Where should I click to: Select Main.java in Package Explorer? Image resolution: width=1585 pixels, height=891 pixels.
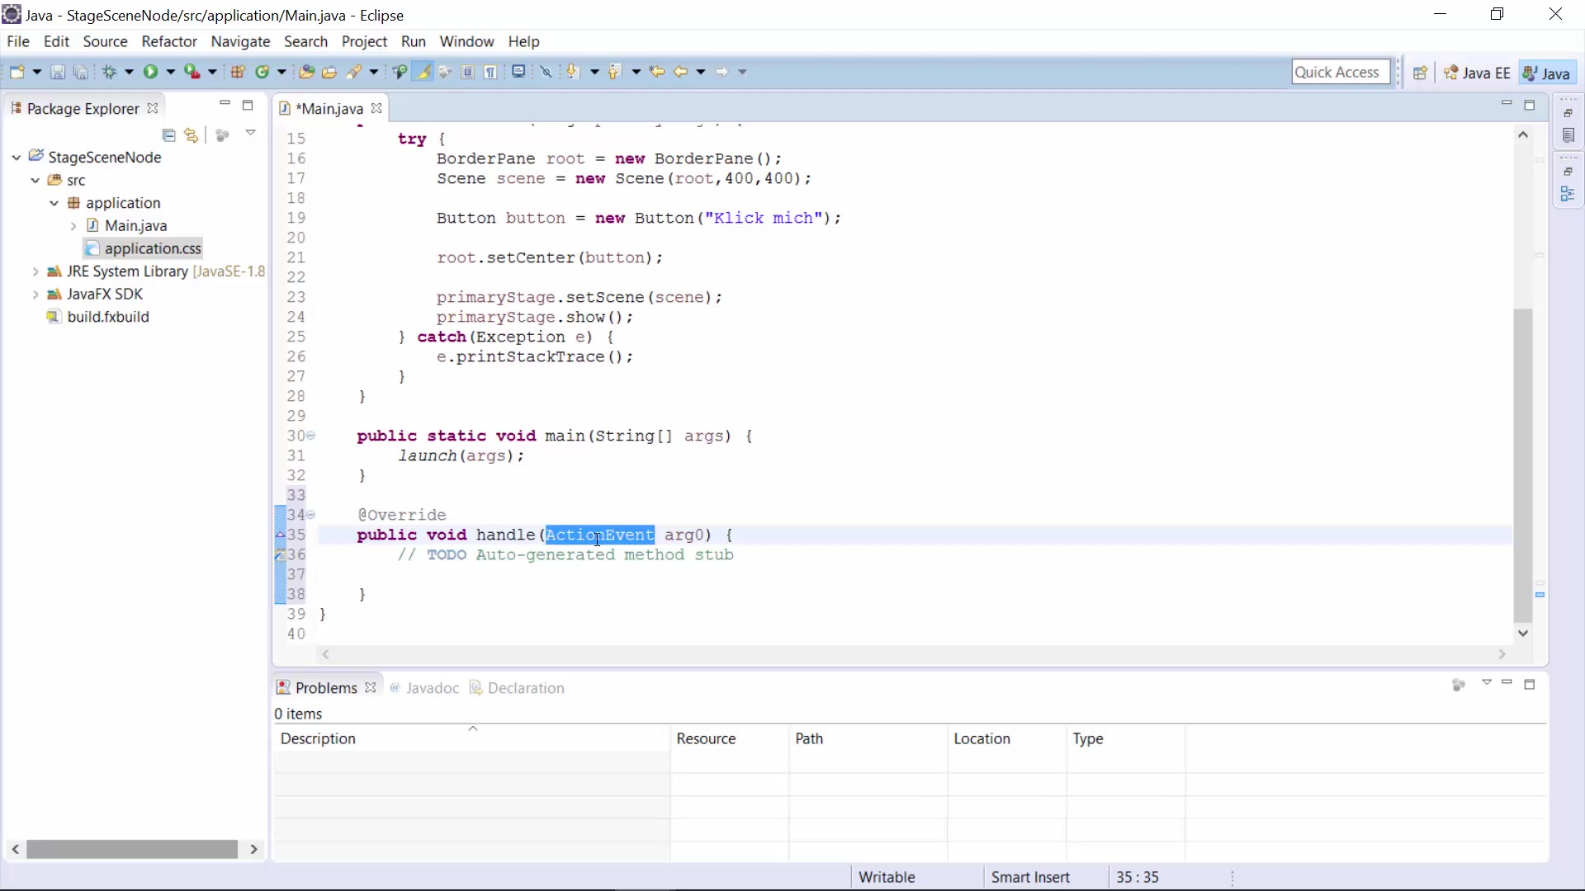pos(135,226)
